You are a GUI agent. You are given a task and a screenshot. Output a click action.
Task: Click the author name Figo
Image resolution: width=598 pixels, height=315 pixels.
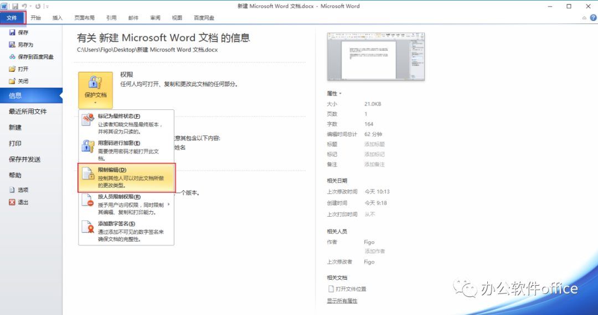coord(369,242)
